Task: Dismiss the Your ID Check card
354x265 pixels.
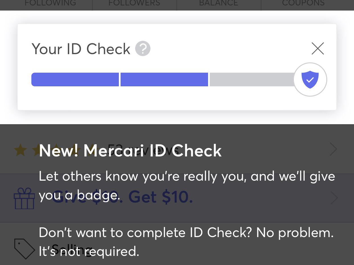Action: point(318,48)
